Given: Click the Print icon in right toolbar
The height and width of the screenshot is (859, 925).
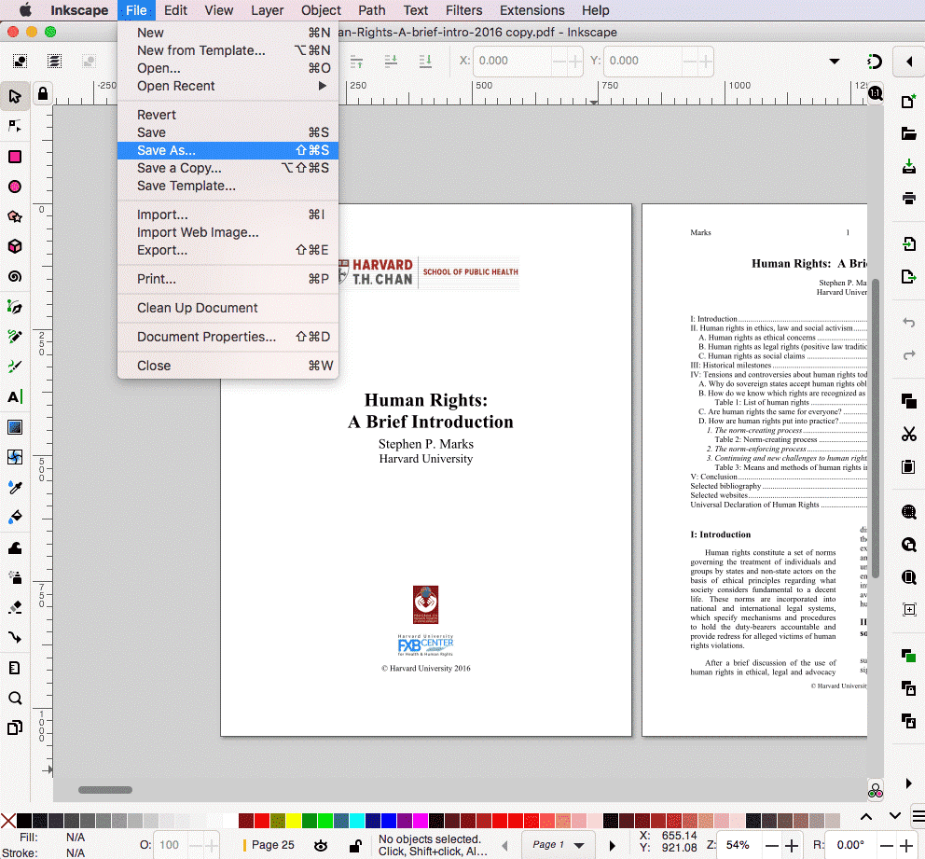Looking at the screenshot, I should 908,198.
